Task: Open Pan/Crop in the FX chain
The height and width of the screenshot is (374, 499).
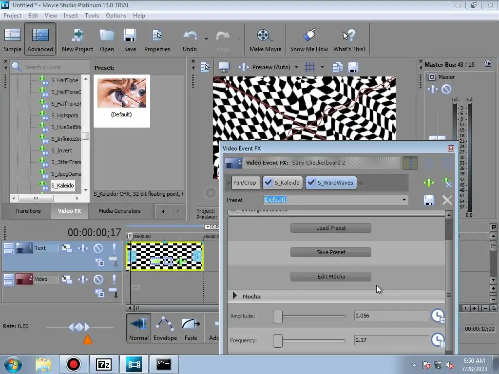Action: click(x=245, y=183)
